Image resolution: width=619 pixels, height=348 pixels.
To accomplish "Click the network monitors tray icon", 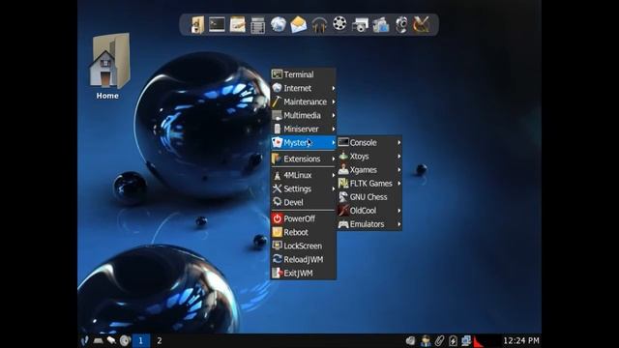I will pyautogui.click(x=466, y=340).
